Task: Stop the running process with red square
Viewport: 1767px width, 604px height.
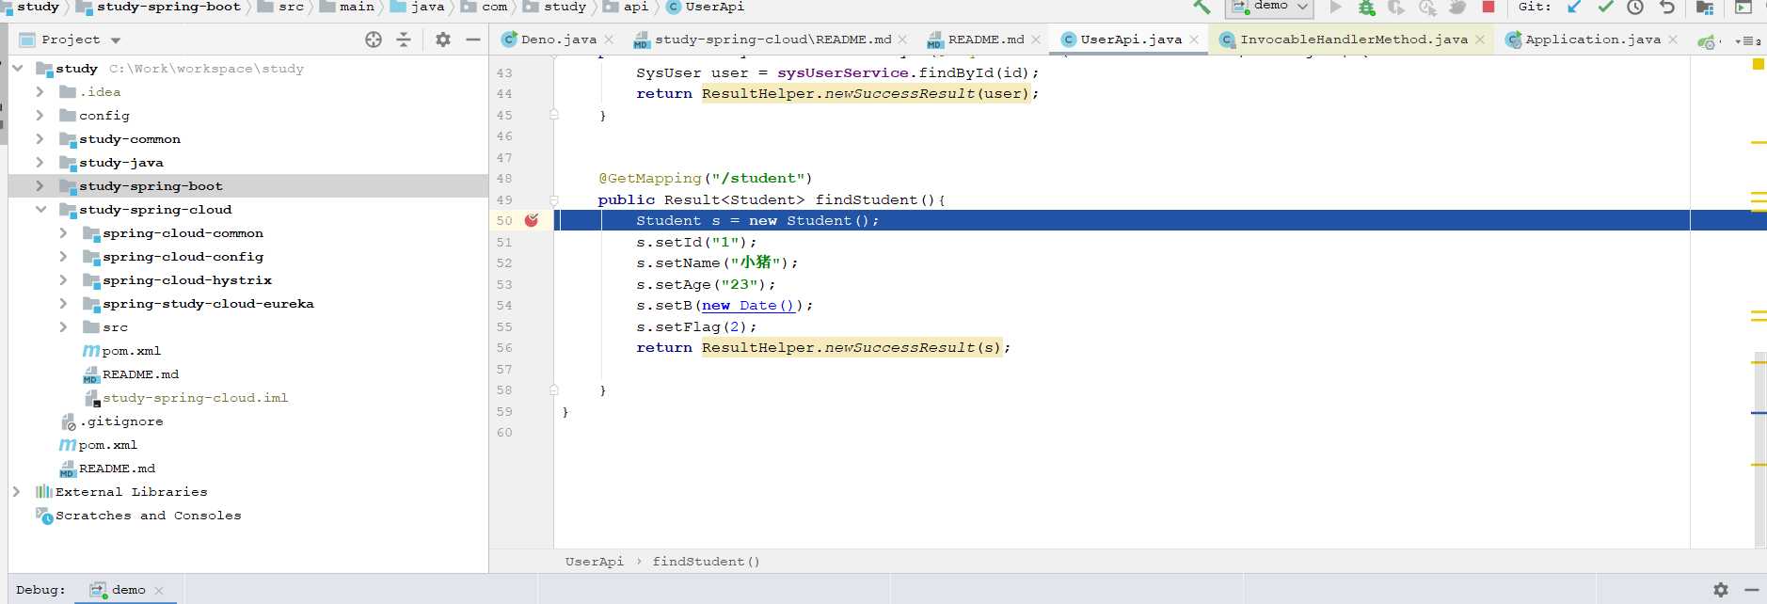Action: coord(1488,7)
